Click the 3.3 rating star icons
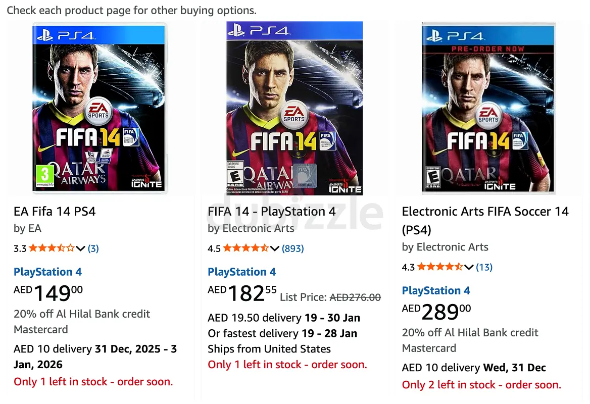590x404 pixels. pyautogui.click(x=52, y=248)
